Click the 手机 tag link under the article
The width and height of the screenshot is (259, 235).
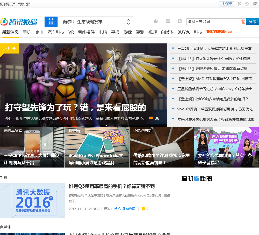pyautogui.click(x=117, y=209)
